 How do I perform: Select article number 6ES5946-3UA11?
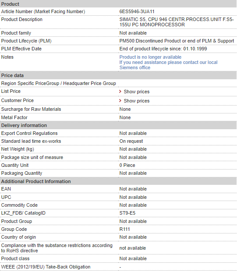[x=137, y=12]
